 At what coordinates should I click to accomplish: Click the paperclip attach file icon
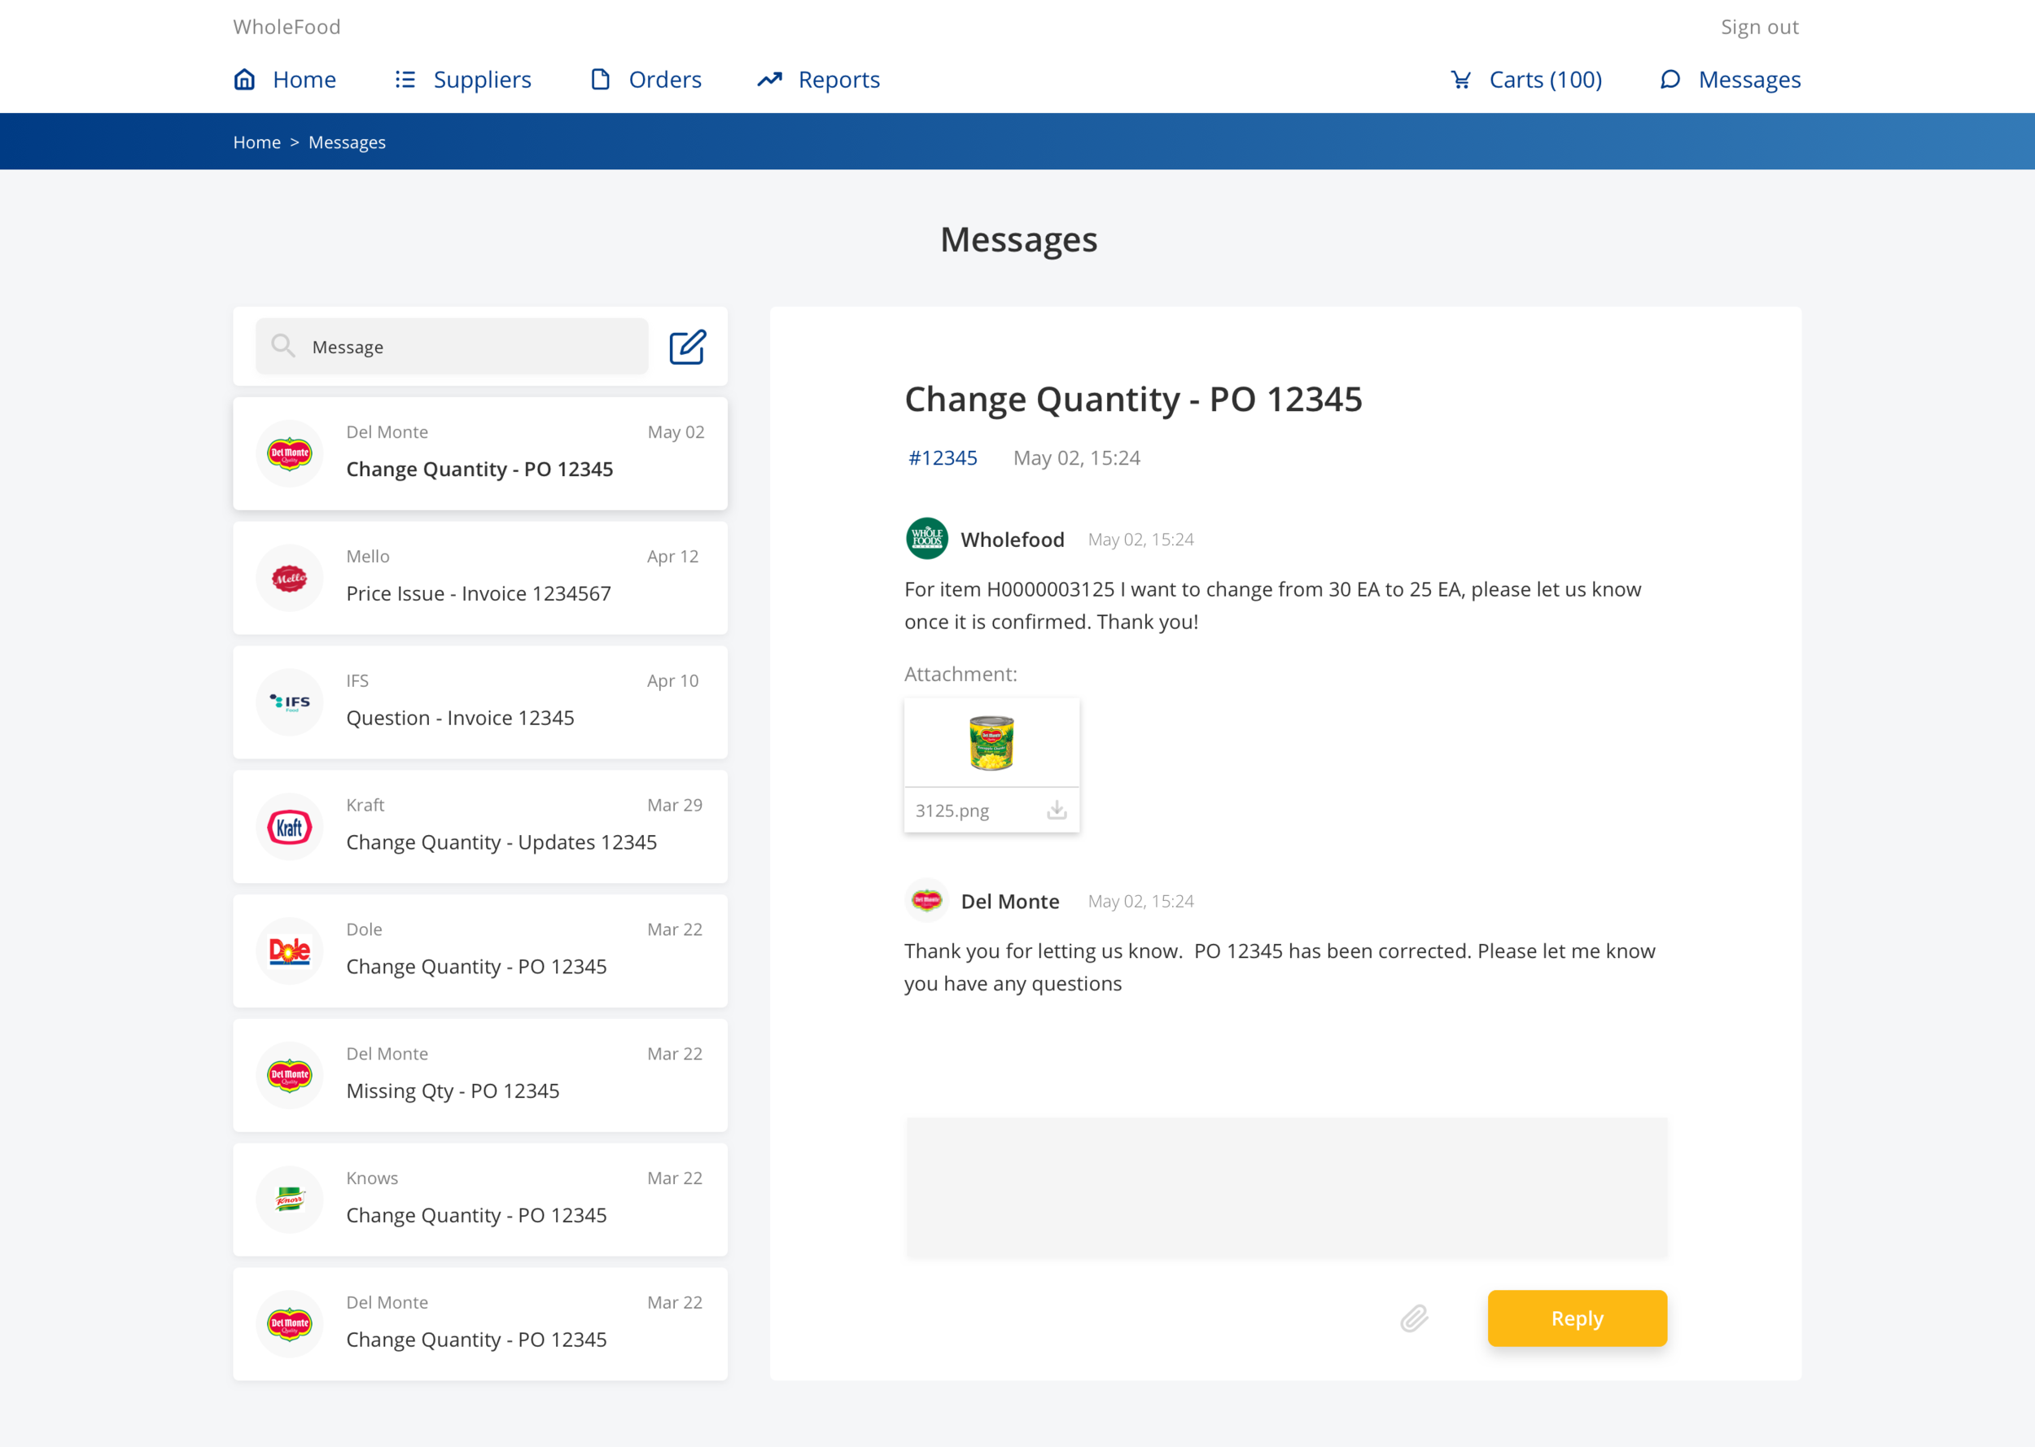pos(1414,1318)
